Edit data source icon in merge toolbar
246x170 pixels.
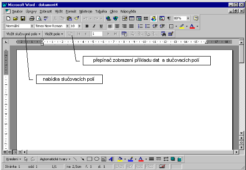pyautogui.click(x=171, y=34)
